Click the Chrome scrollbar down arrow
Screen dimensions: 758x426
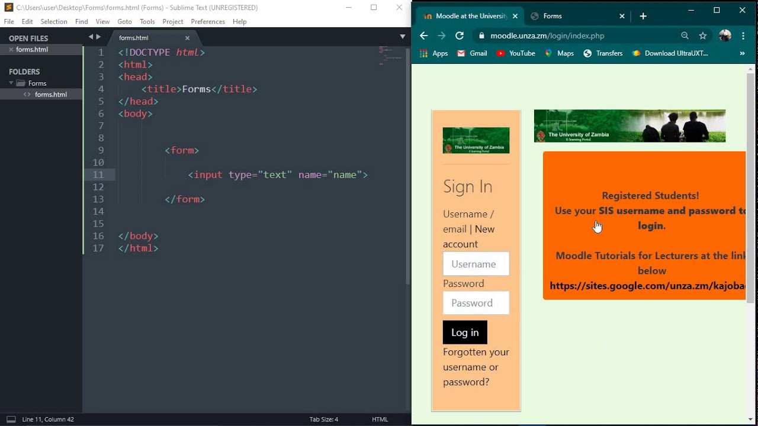750,420
